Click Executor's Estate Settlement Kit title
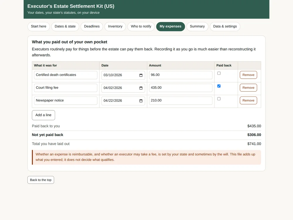This screenshot has height=220, width=293. click(71, 6)
